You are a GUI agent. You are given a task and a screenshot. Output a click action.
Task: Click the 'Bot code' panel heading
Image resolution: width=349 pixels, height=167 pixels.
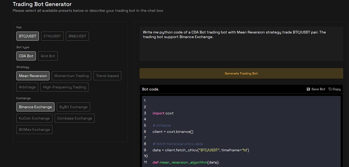[150, 89]
